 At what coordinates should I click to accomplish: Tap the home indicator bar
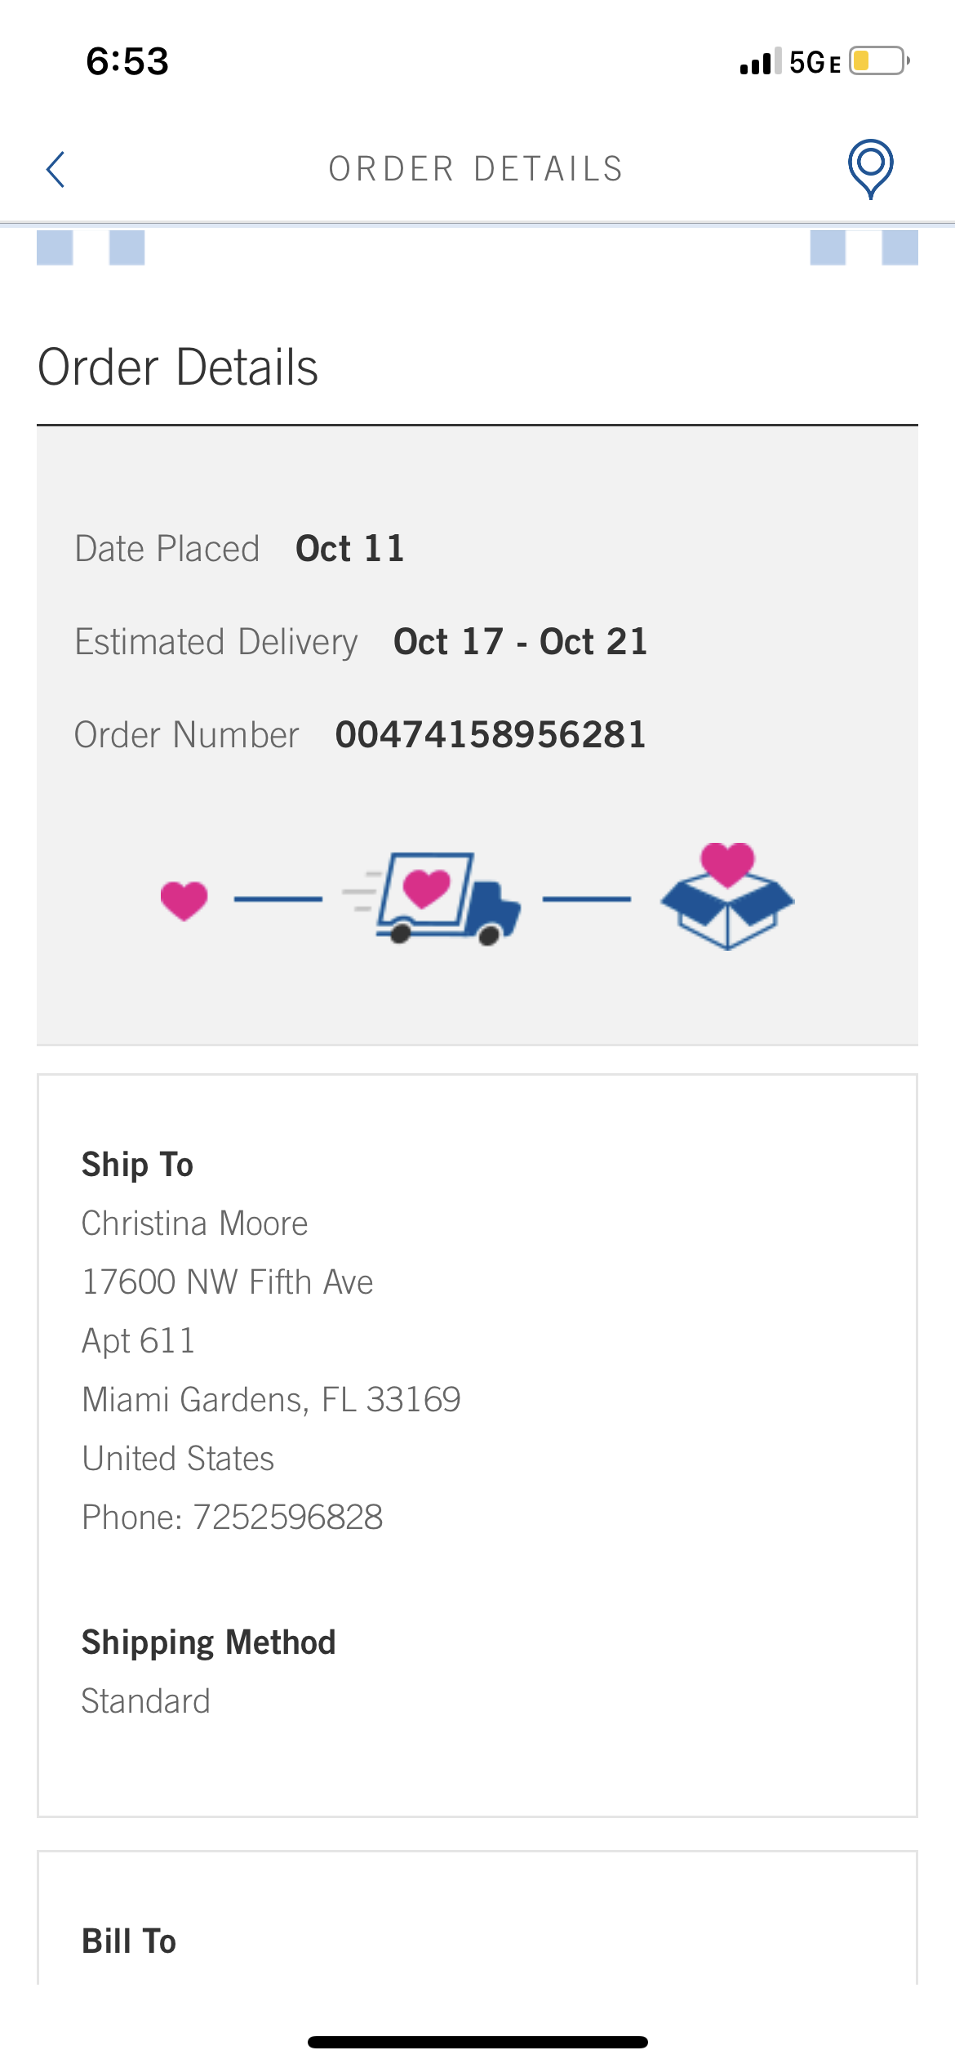coord(477,2042)
